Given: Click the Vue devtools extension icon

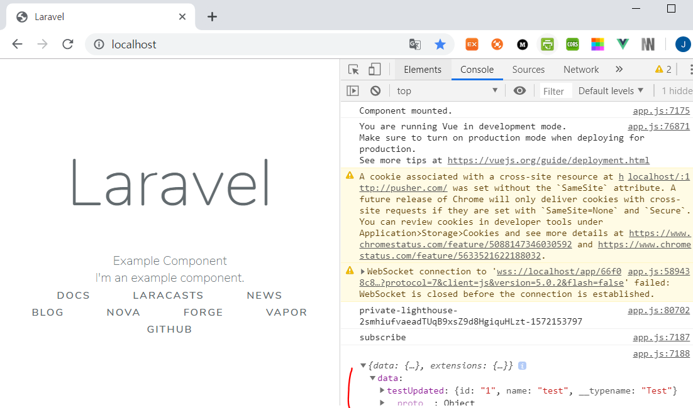Looking at the screenshot, I should tap(623, 44).
